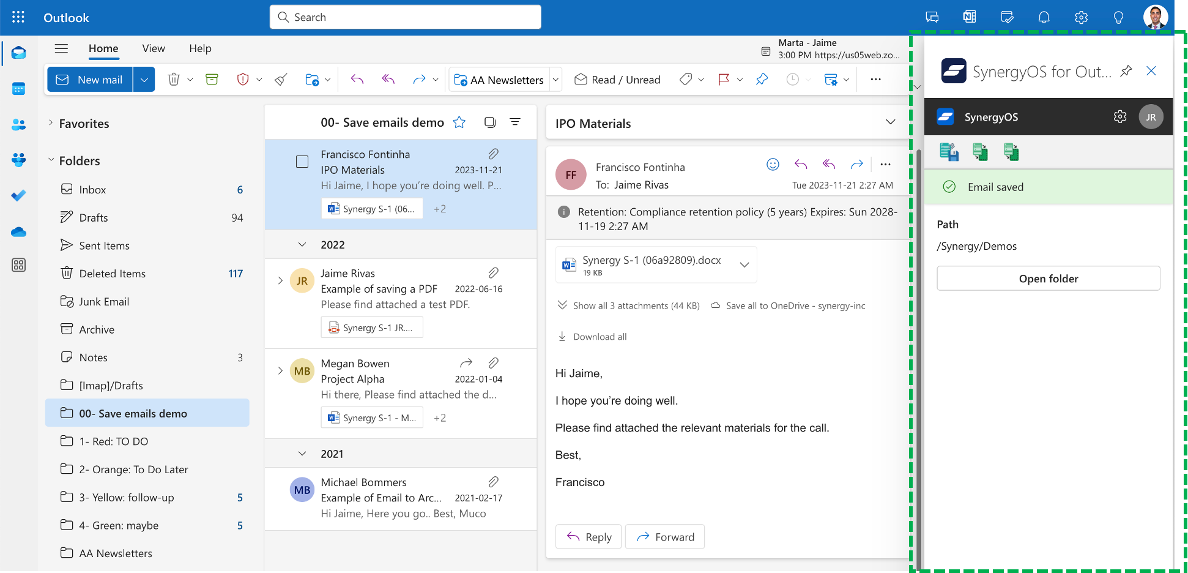
Task: Click the Forward button below message
Action: (x=665, y=537)
